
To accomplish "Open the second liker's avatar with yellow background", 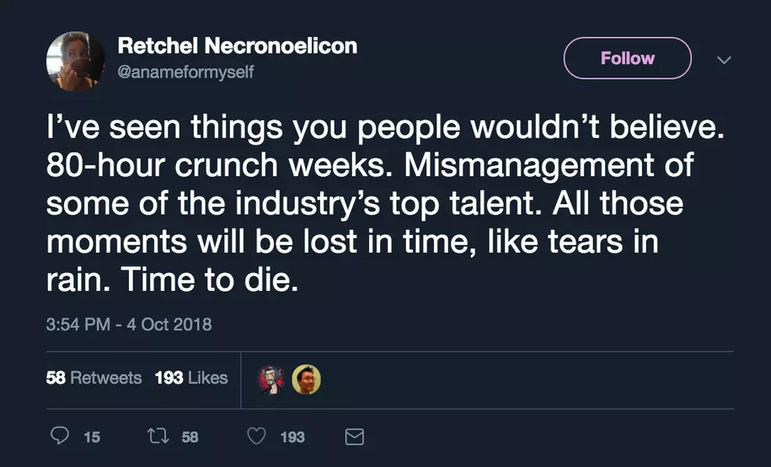I will point(306,379).
